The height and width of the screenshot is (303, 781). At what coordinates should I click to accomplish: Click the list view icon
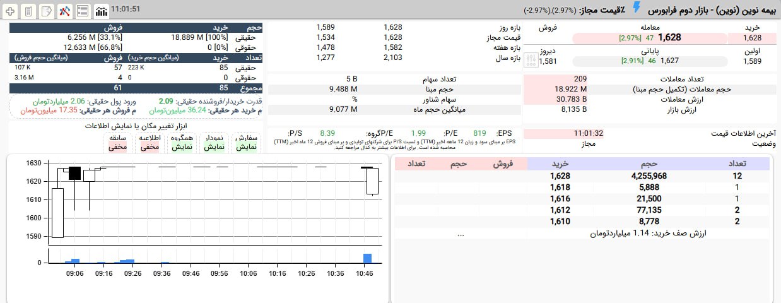[82, 11]
